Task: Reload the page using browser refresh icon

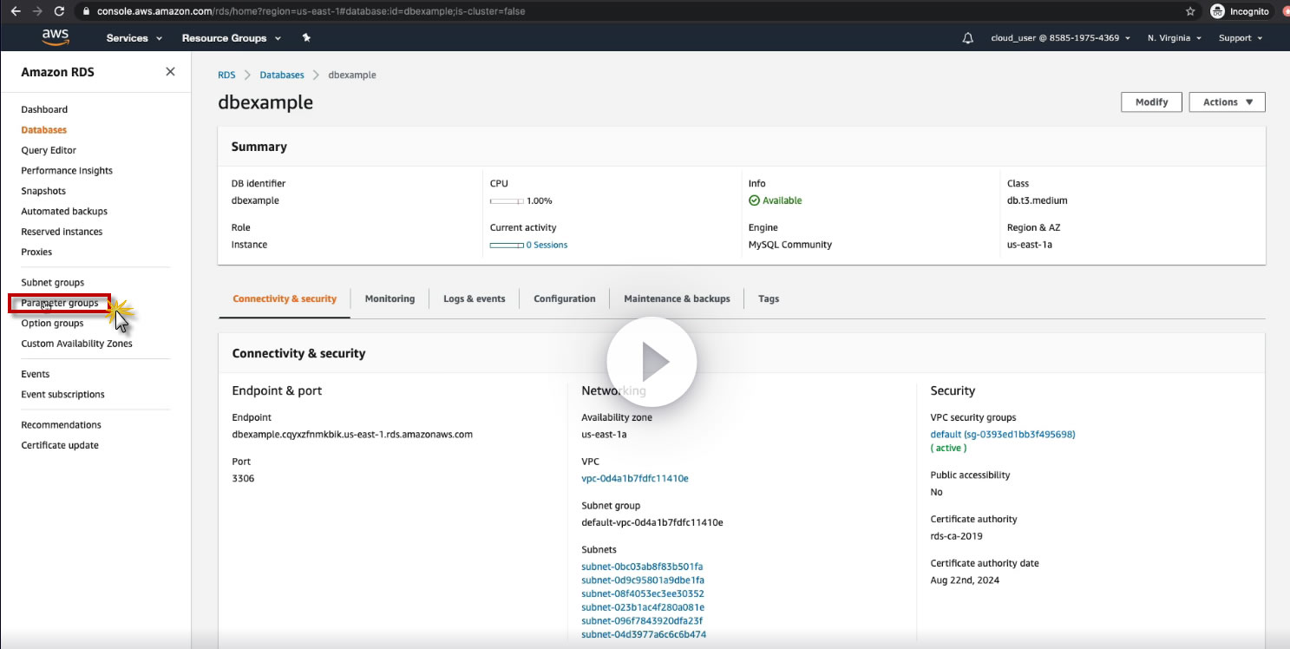Action: coord(59,11)
